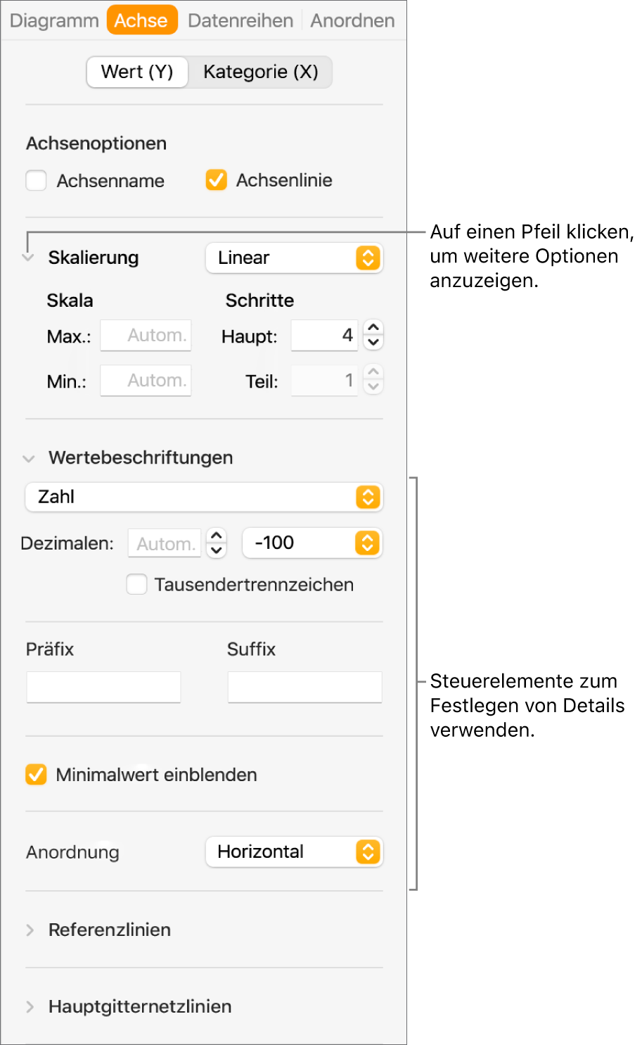
Task: Select the Achse tab
Action: pos(141,20)
